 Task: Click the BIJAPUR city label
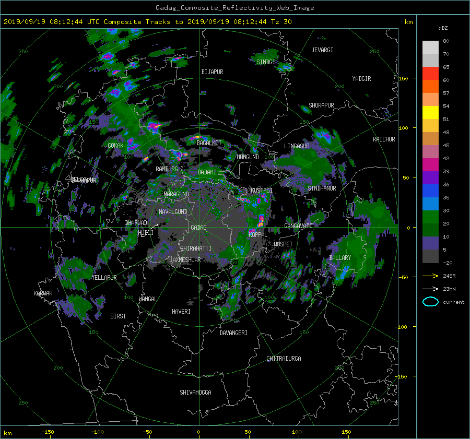(212, 72)
